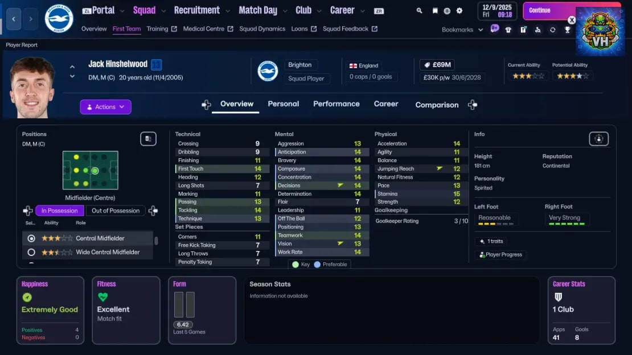Open the positions panel layout icon
This screenshot has height=355, width=632.
[149, 139]
